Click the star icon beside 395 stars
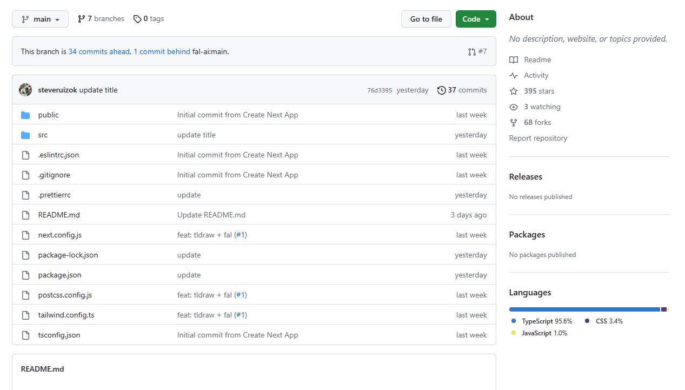The height and width of the screenshot is (390, 685). tap(514, 91)
